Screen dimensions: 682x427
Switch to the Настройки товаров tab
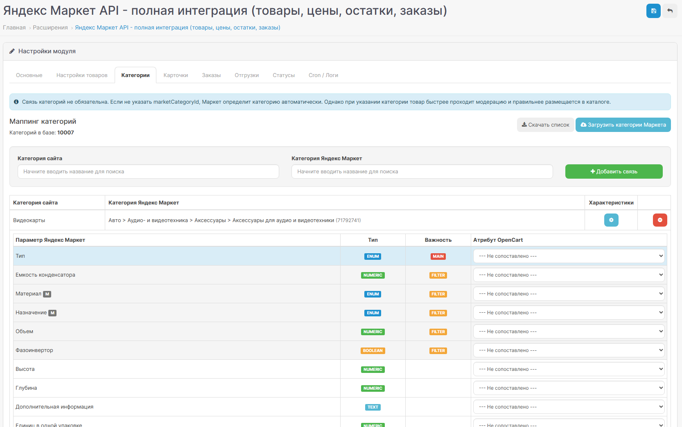coord(82,75)
